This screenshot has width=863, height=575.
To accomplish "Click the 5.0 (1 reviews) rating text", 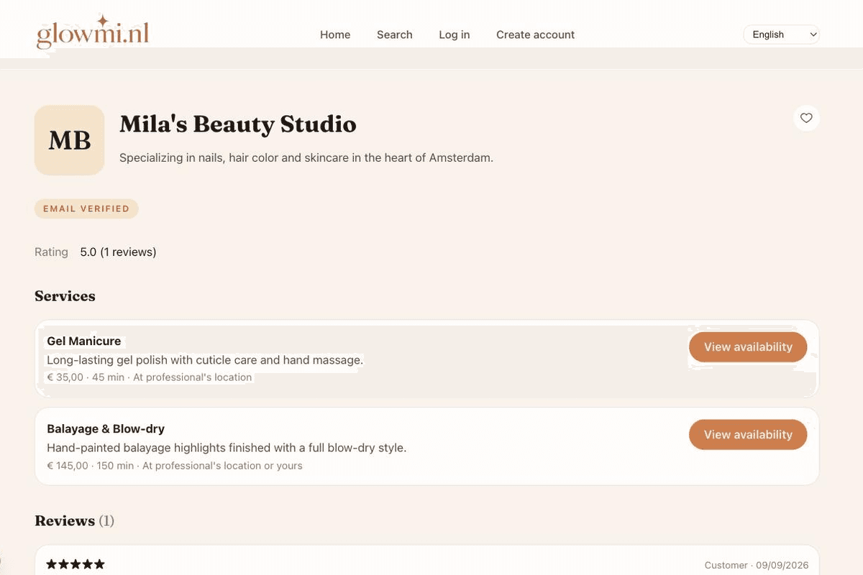I will coord(118,252).
